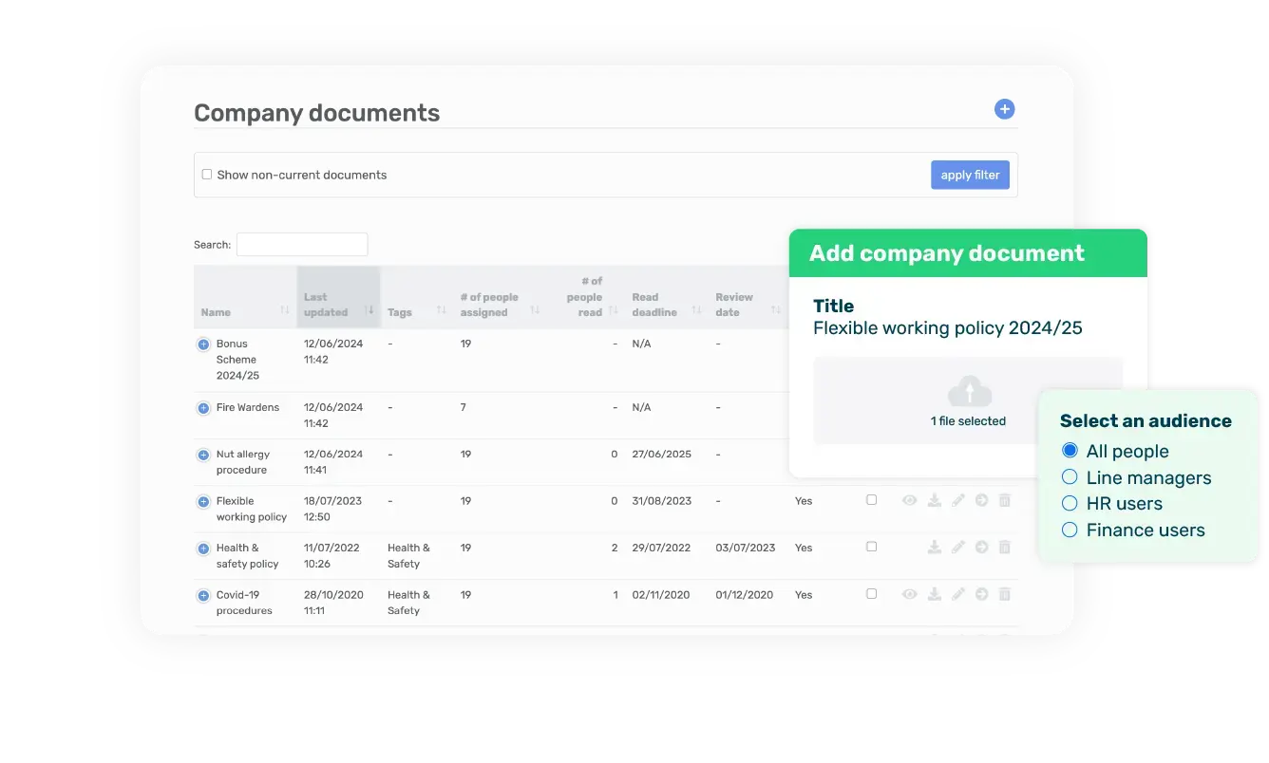Edit the Covid-19 procedures document

tap(957, 594)
